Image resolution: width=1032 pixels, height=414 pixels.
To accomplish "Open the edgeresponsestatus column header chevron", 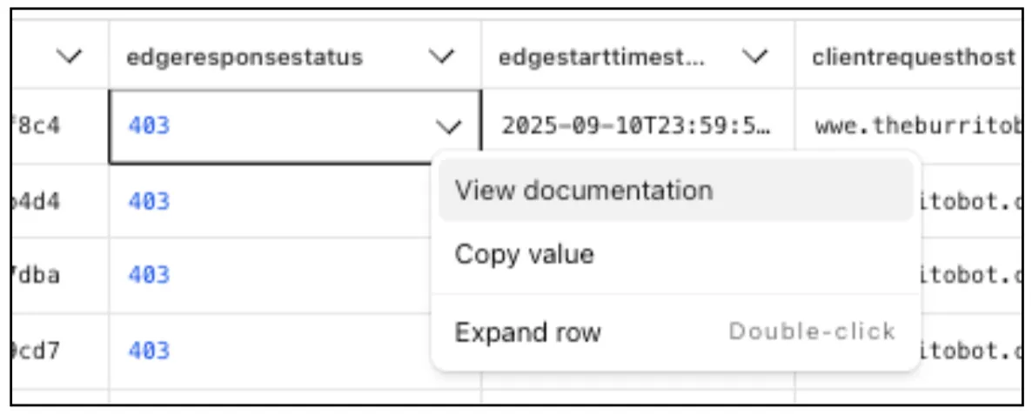I will coord(444,57).
